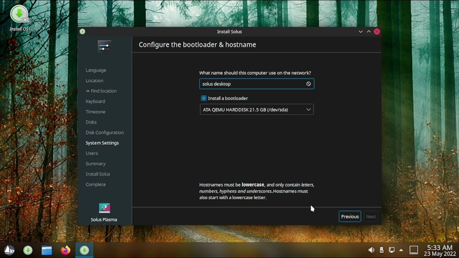Select Timezone in the sidebar
Screen dimensions: 459x258
pyautogui.click(x=95, y=112)
